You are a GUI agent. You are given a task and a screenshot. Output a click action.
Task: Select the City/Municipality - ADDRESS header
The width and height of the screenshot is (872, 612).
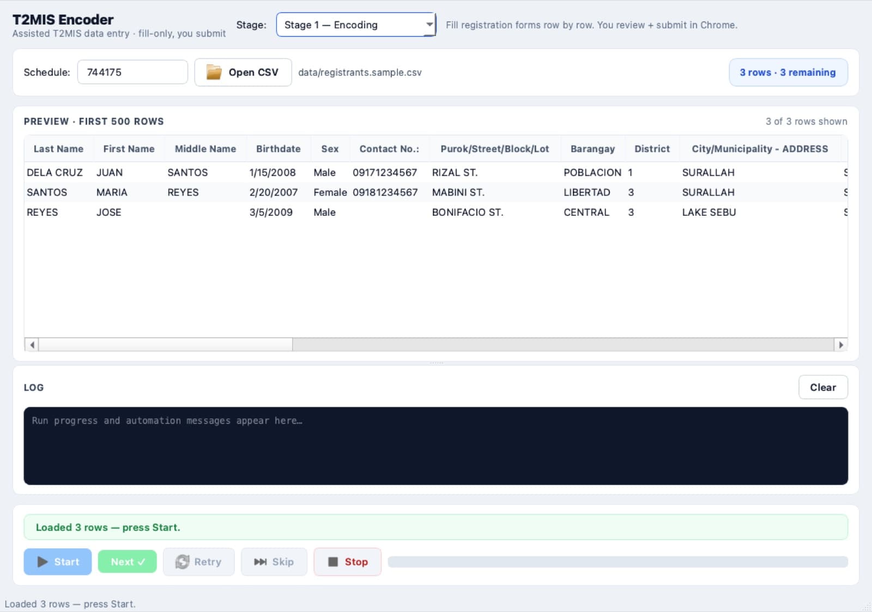click(760, 149)
